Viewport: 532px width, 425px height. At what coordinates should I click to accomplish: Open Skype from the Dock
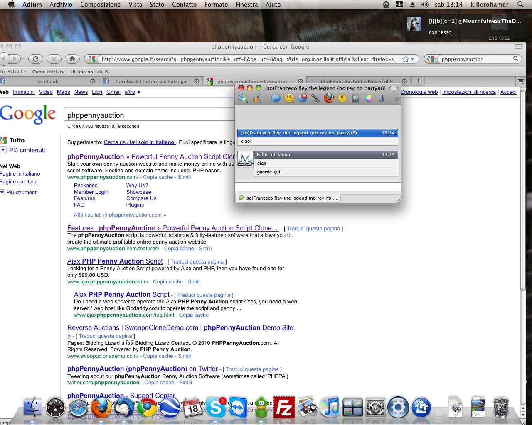pos(215,407)
